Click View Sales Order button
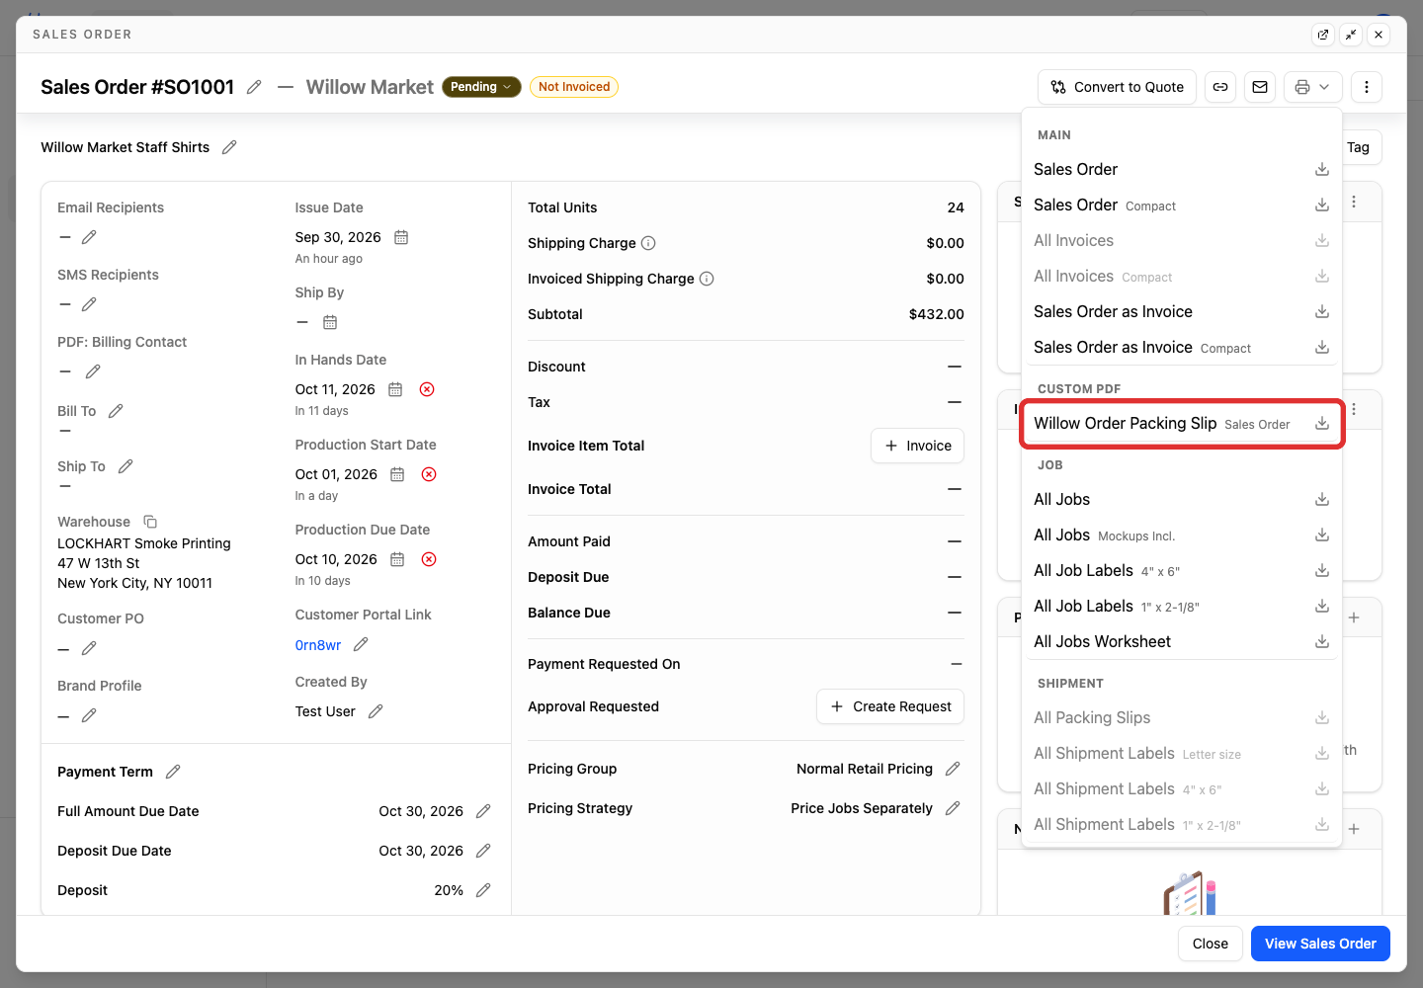Screen dimensions: 1423x988 click(1320, 944)
